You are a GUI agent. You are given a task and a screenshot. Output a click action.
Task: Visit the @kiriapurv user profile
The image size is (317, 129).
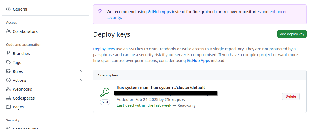175,100
